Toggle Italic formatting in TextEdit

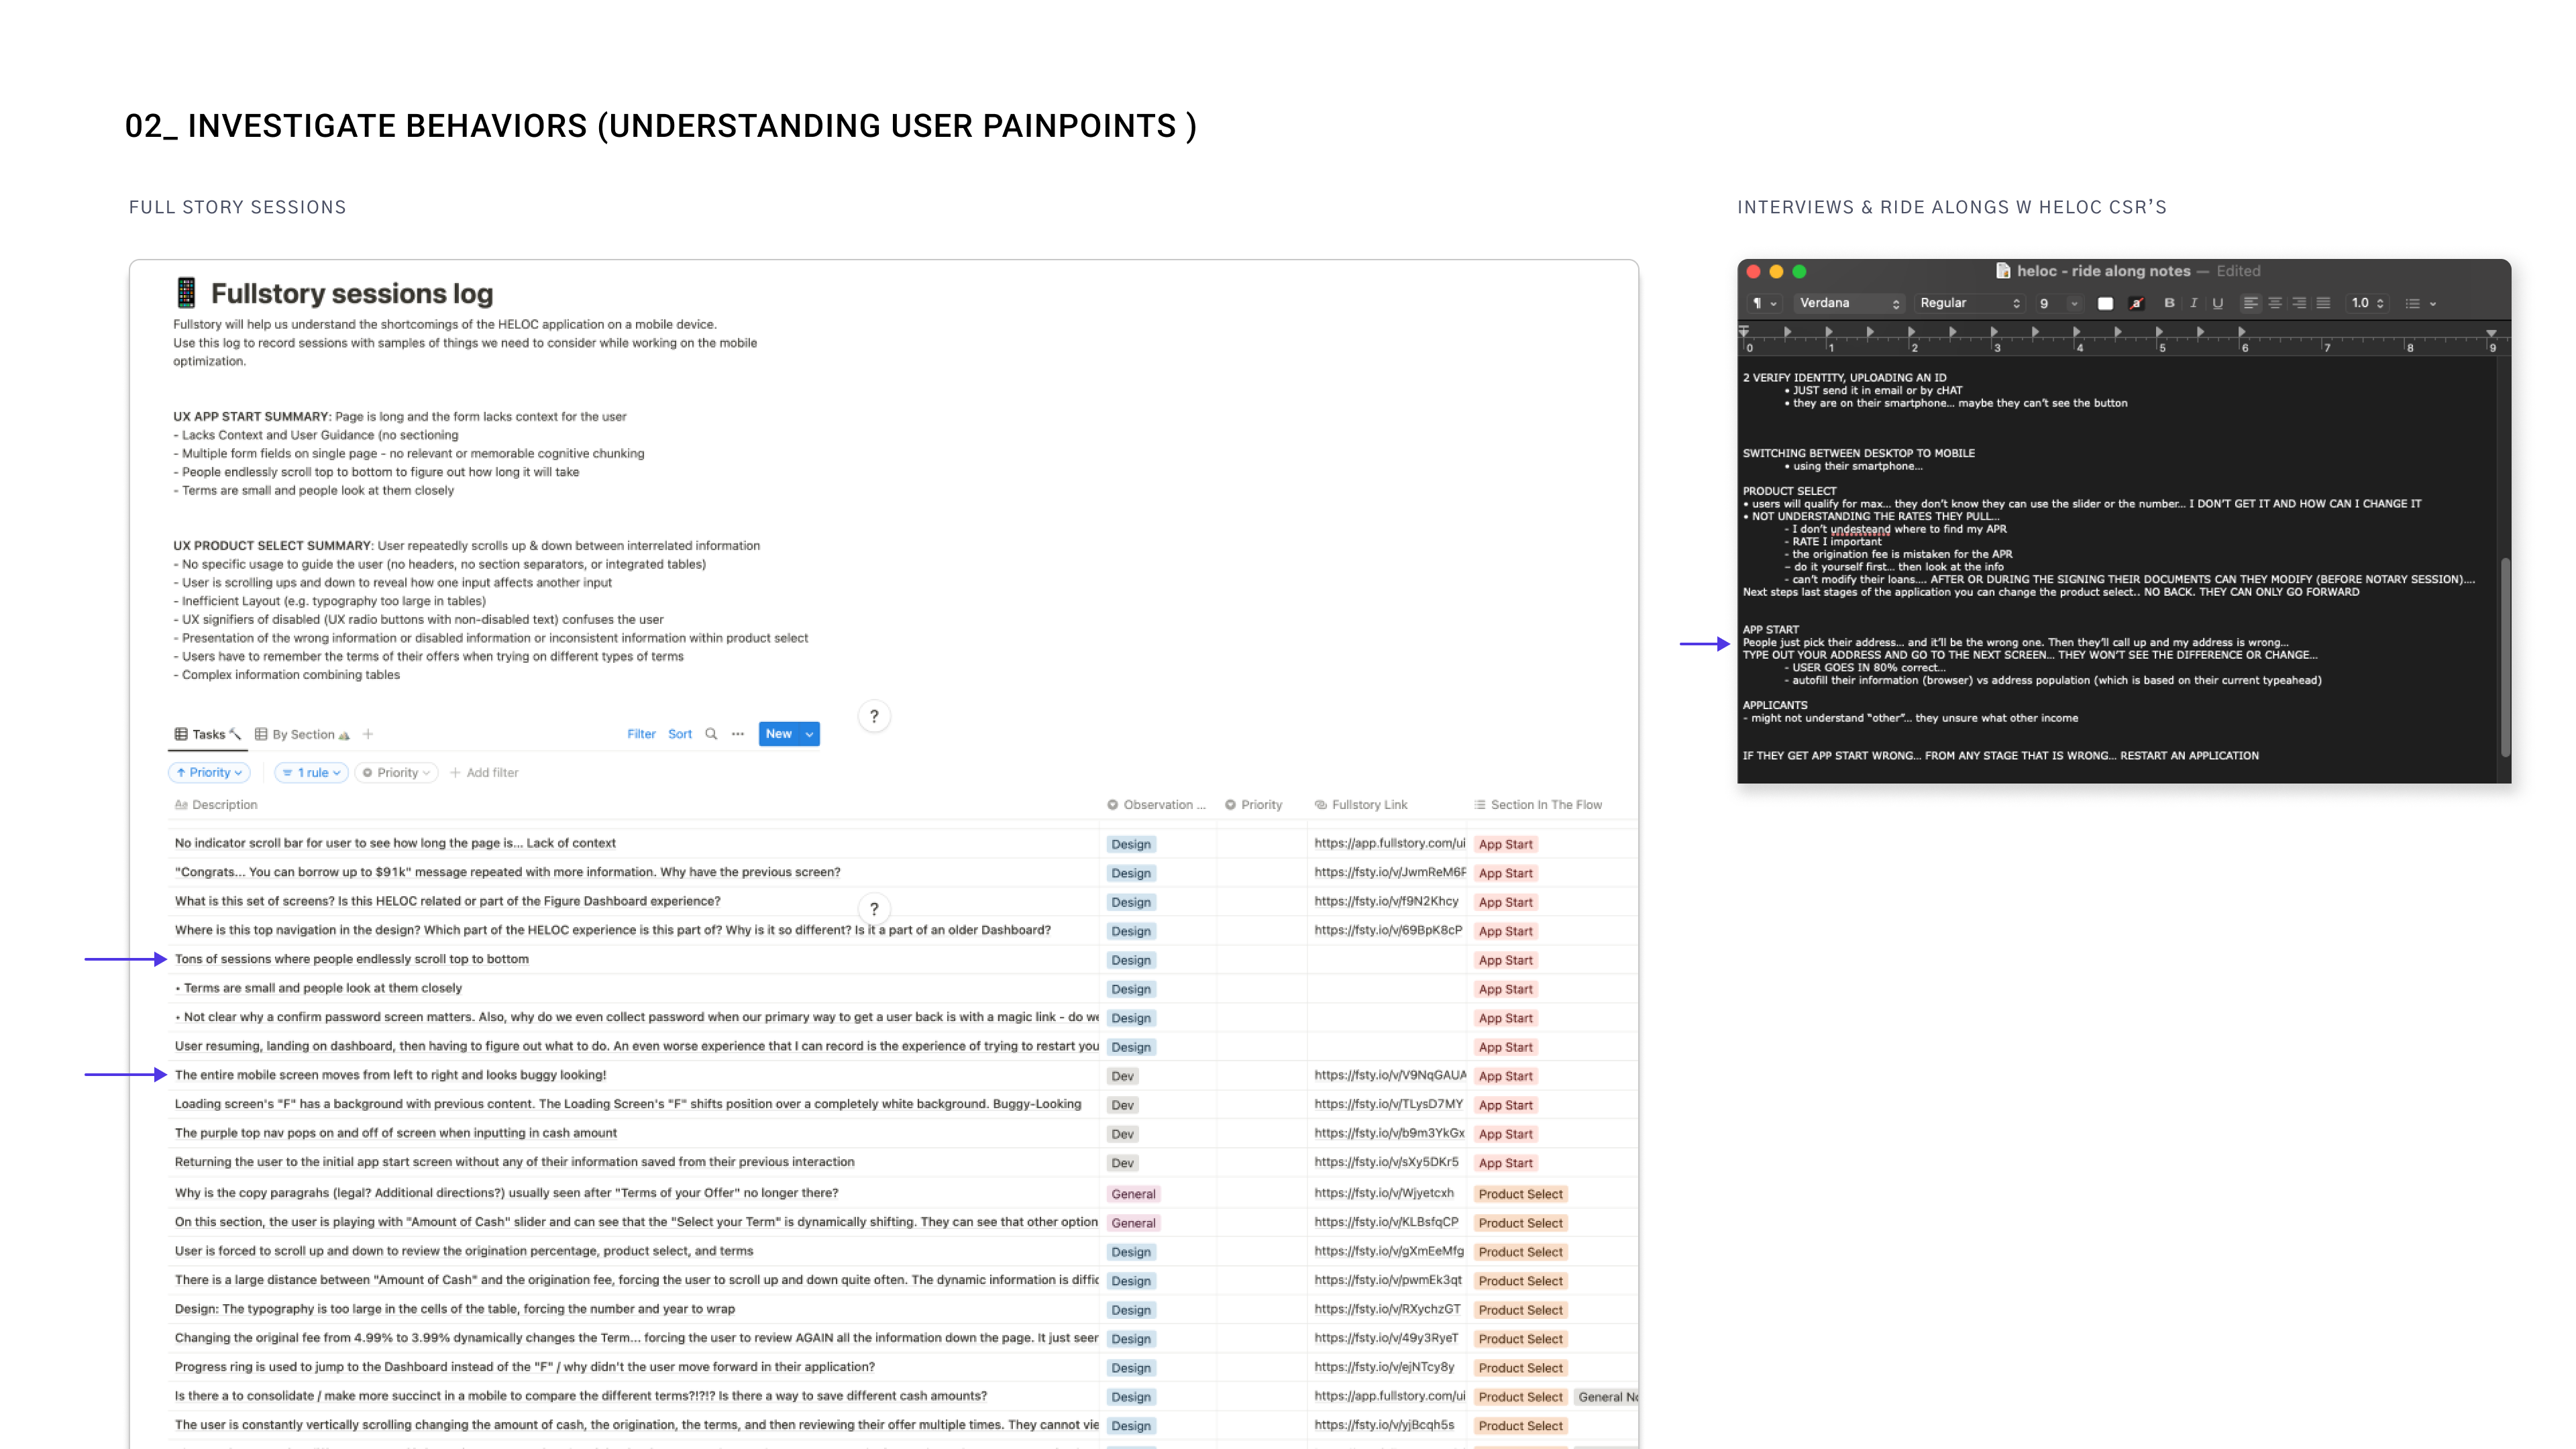click(x=2193, y=303)
